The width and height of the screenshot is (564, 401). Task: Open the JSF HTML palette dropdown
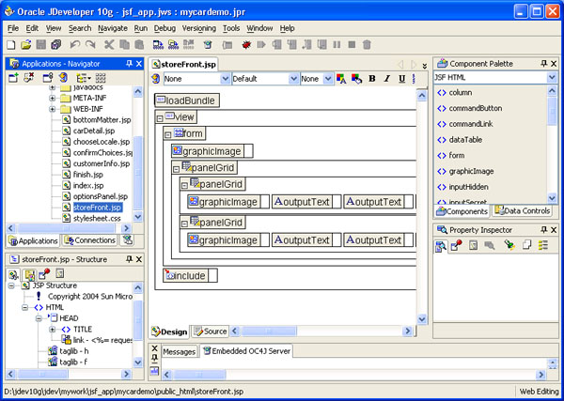coord(552,77)
